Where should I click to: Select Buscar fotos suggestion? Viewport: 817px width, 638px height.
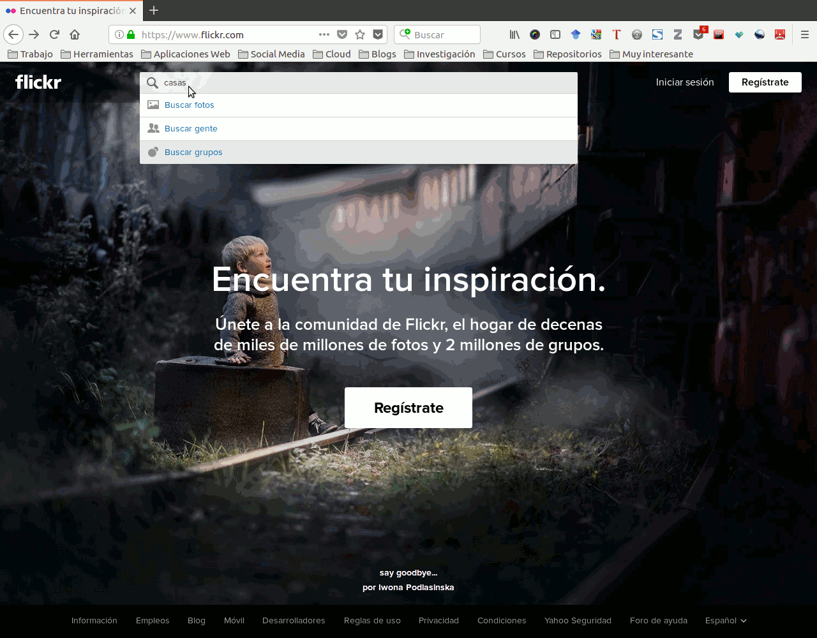[359, 105]
